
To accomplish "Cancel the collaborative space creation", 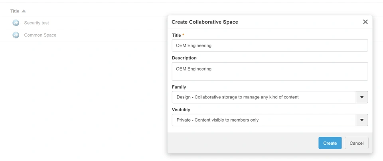I will [356, 143].
